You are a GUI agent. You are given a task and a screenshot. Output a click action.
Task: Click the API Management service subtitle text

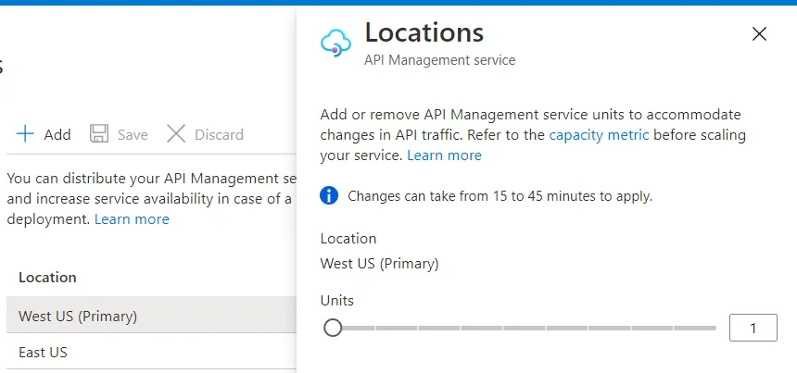[439, 60]
